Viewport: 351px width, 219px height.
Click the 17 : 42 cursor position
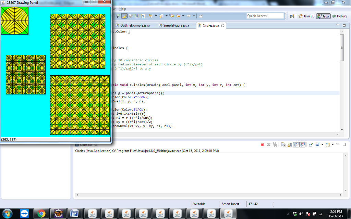[253, 204]
